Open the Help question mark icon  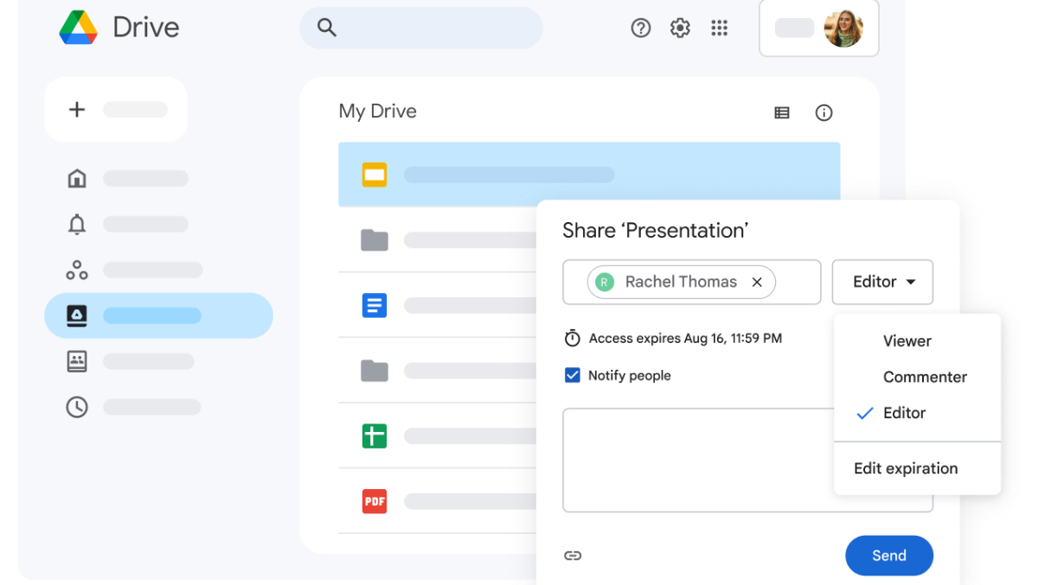pos(640,29)
